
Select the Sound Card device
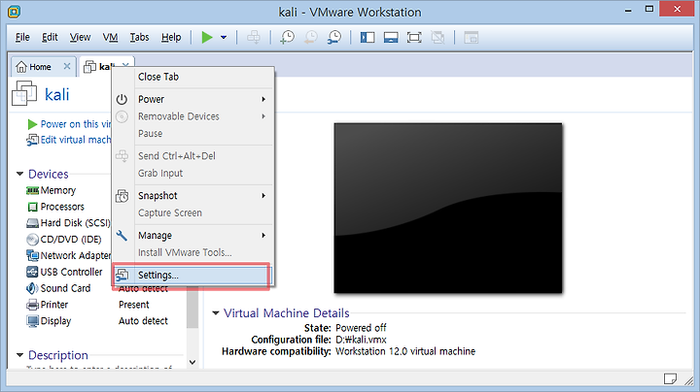(x=58, y=288)
